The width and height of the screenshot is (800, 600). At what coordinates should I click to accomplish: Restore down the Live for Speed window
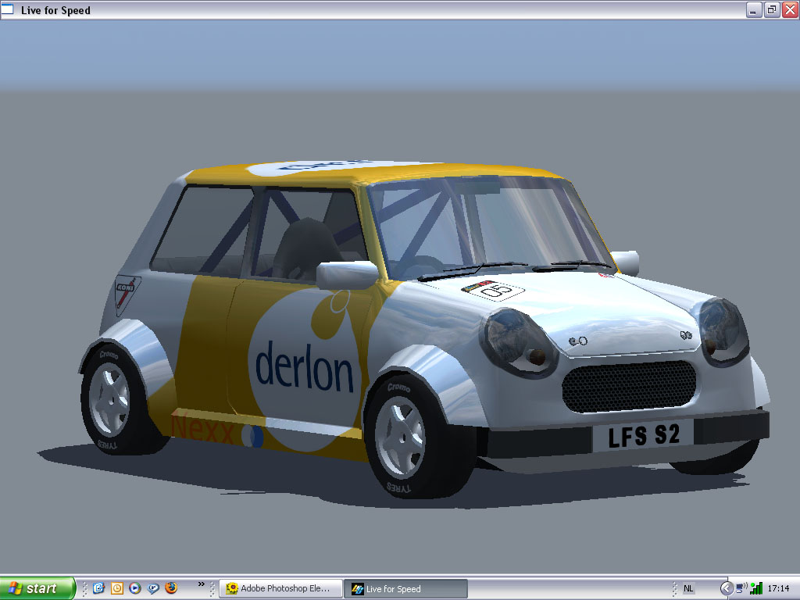[772, 9]
